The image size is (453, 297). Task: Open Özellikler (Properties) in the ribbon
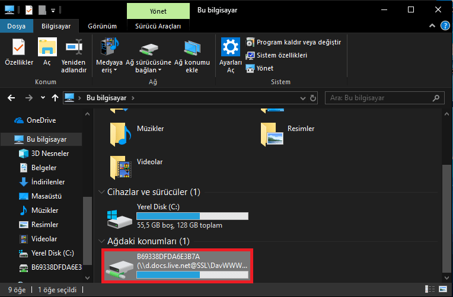tap(19, 53)
